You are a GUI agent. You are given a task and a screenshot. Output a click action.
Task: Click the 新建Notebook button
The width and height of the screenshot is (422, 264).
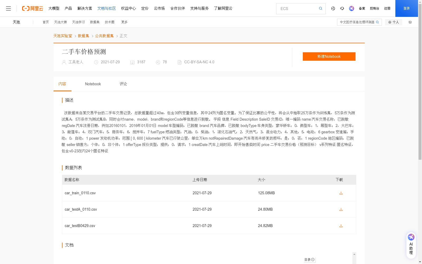click(329, 56)
